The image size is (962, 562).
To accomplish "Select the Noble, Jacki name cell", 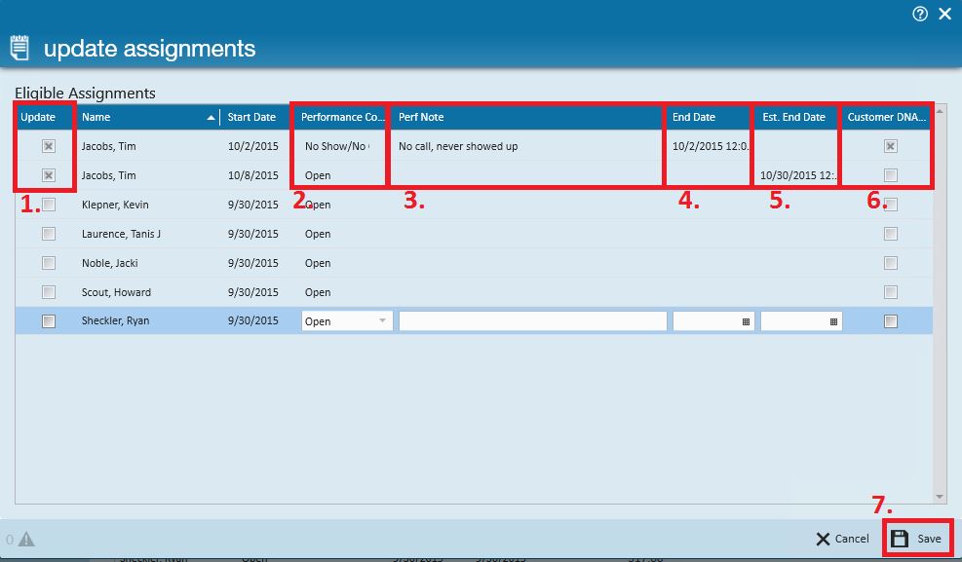I will (110, 263).
